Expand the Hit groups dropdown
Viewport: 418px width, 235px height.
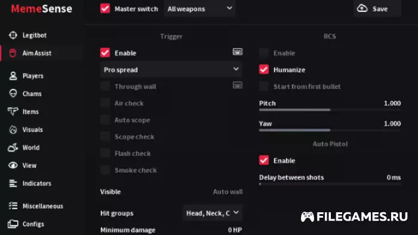(213, 213)
